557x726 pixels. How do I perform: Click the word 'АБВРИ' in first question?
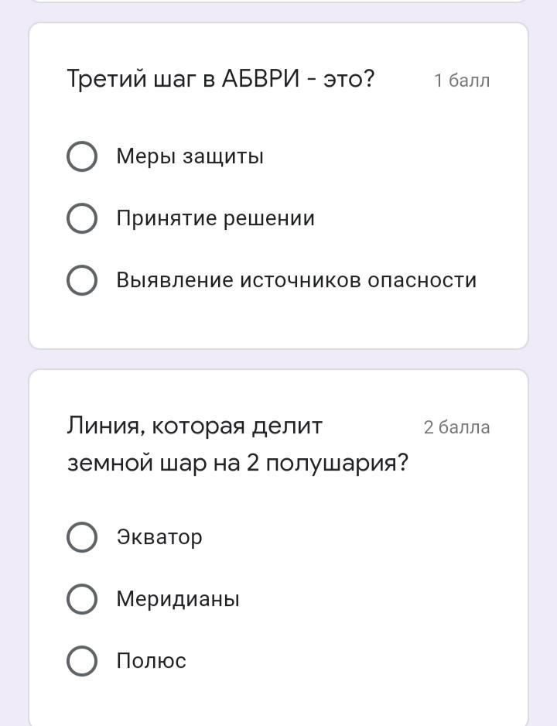coord(260,79)
